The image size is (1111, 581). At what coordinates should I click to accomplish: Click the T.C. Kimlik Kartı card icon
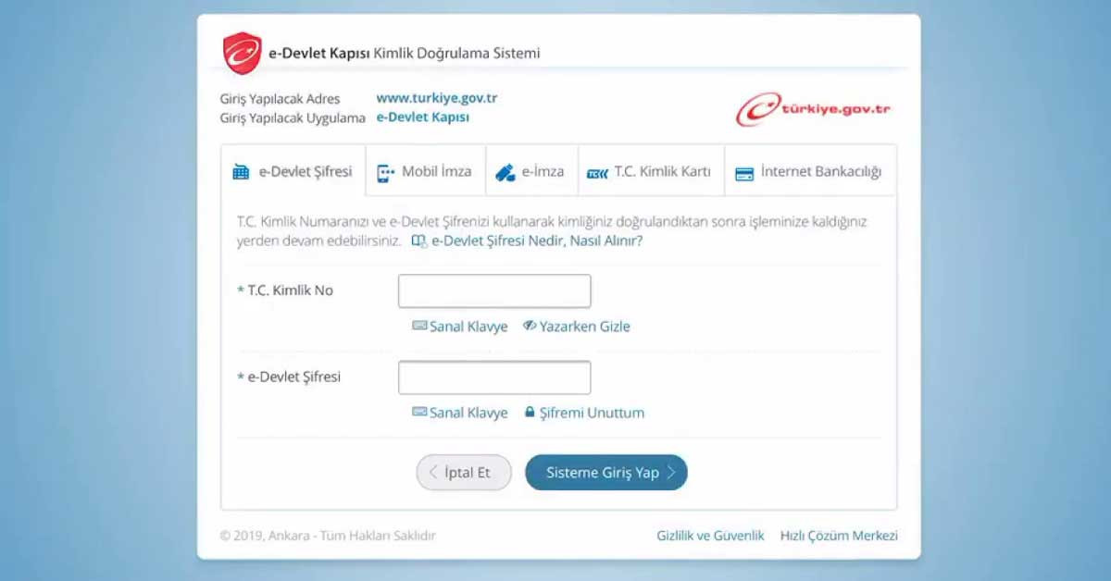[598, 172]
